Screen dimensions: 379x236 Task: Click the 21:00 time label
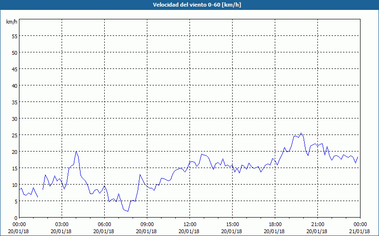tap(317, 225)
